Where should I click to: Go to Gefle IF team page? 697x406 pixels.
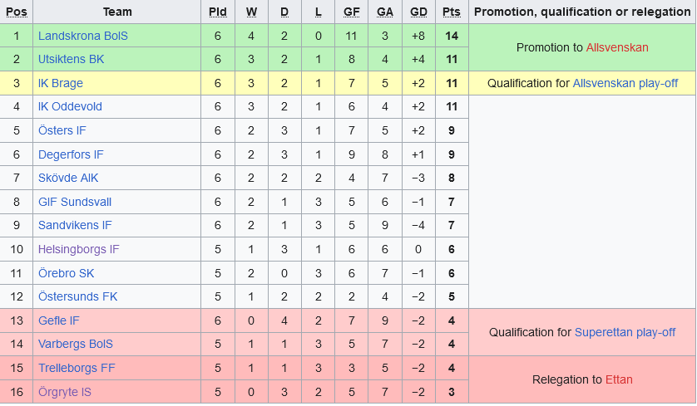pyautogui.click(x=59, y=320)
